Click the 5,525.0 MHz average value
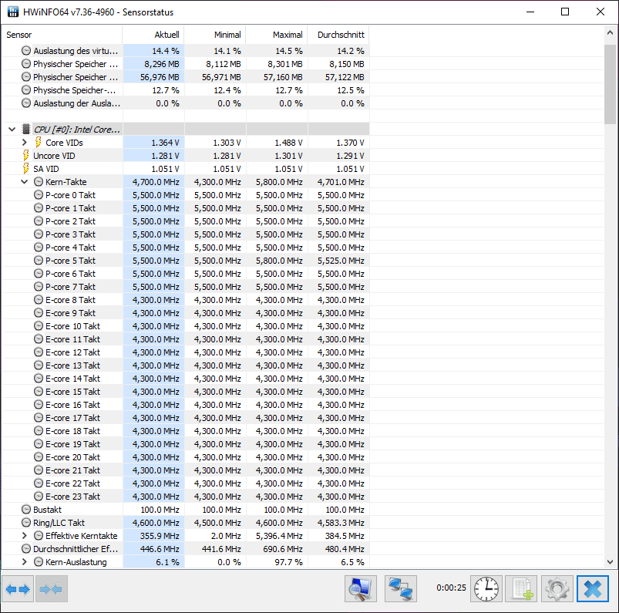The height and width of the screenshot is (613, 619). (x=341, y=261)
